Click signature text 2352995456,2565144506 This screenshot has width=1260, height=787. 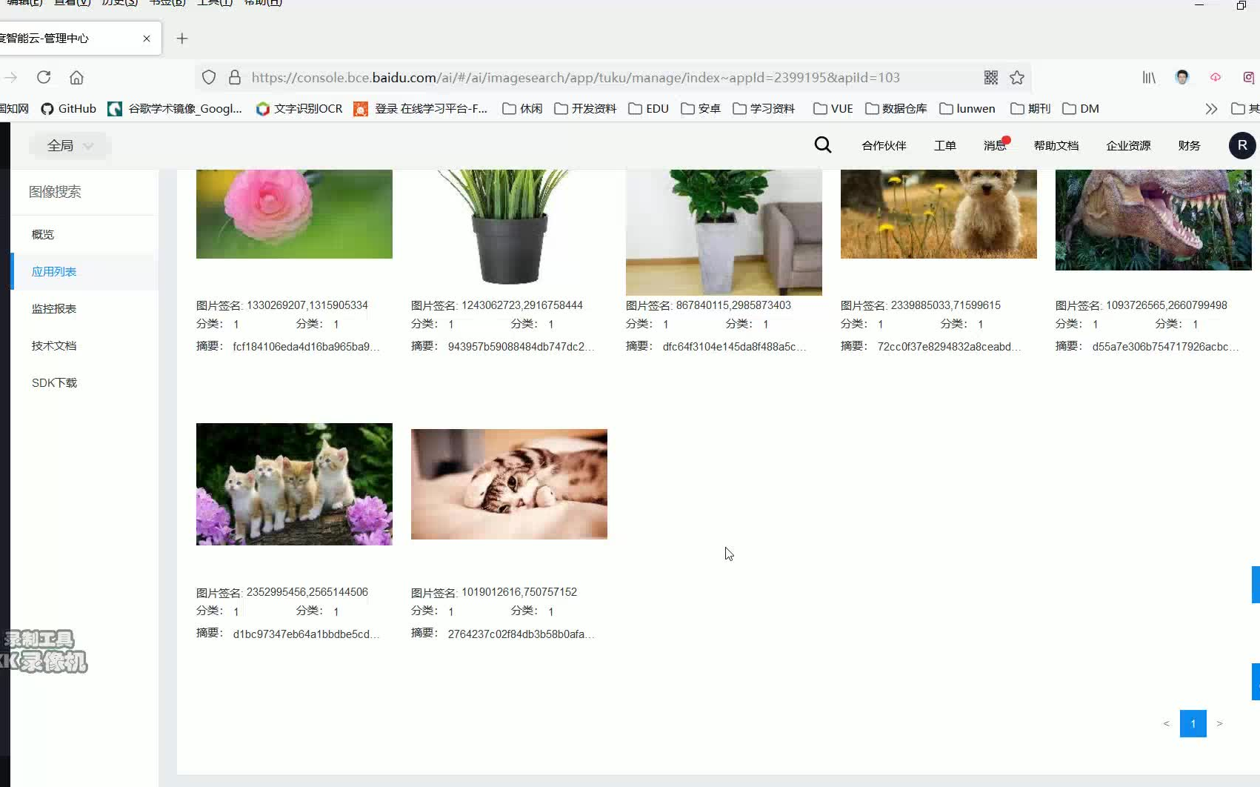[x=307, y=592]
